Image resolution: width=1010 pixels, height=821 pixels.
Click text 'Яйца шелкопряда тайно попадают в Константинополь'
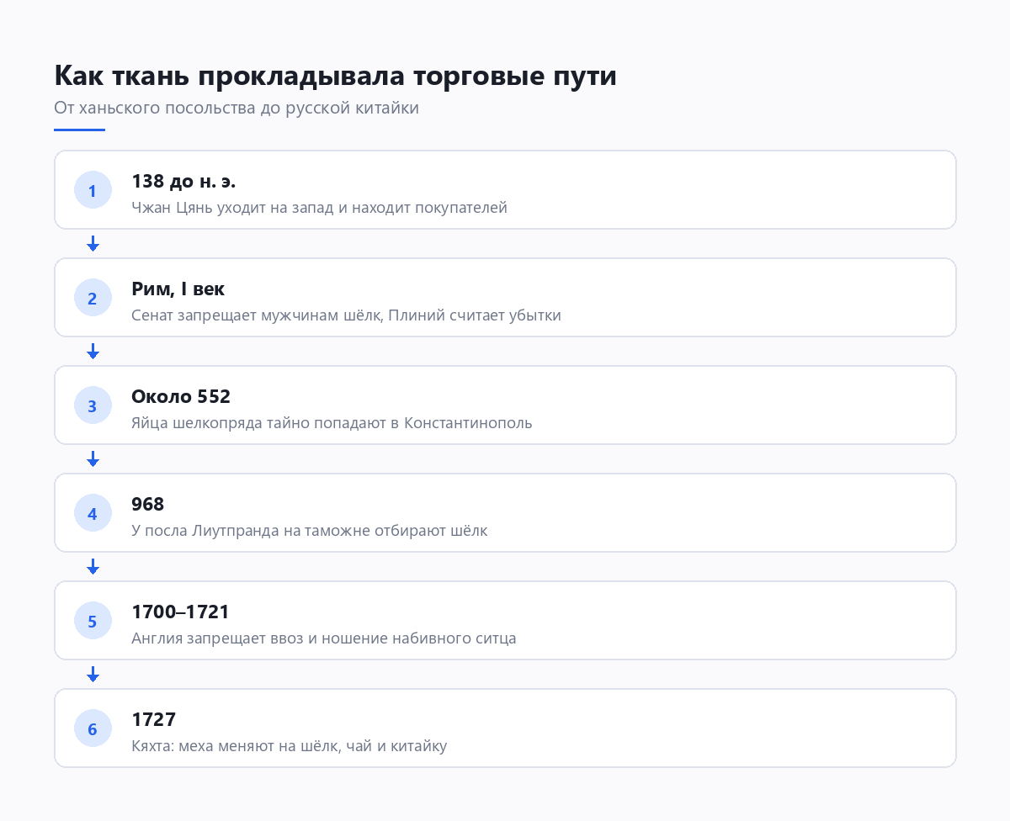(332, 423)
